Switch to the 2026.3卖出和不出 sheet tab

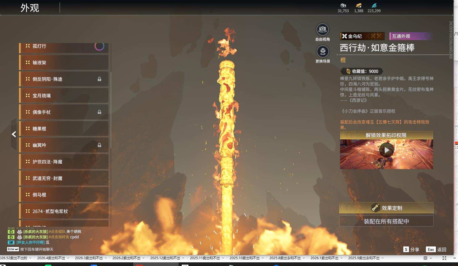click(x=89, y=258)
